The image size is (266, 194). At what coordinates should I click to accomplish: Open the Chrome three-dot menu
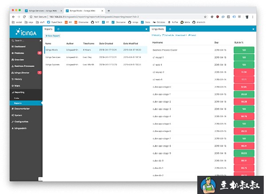coord(253,17)
